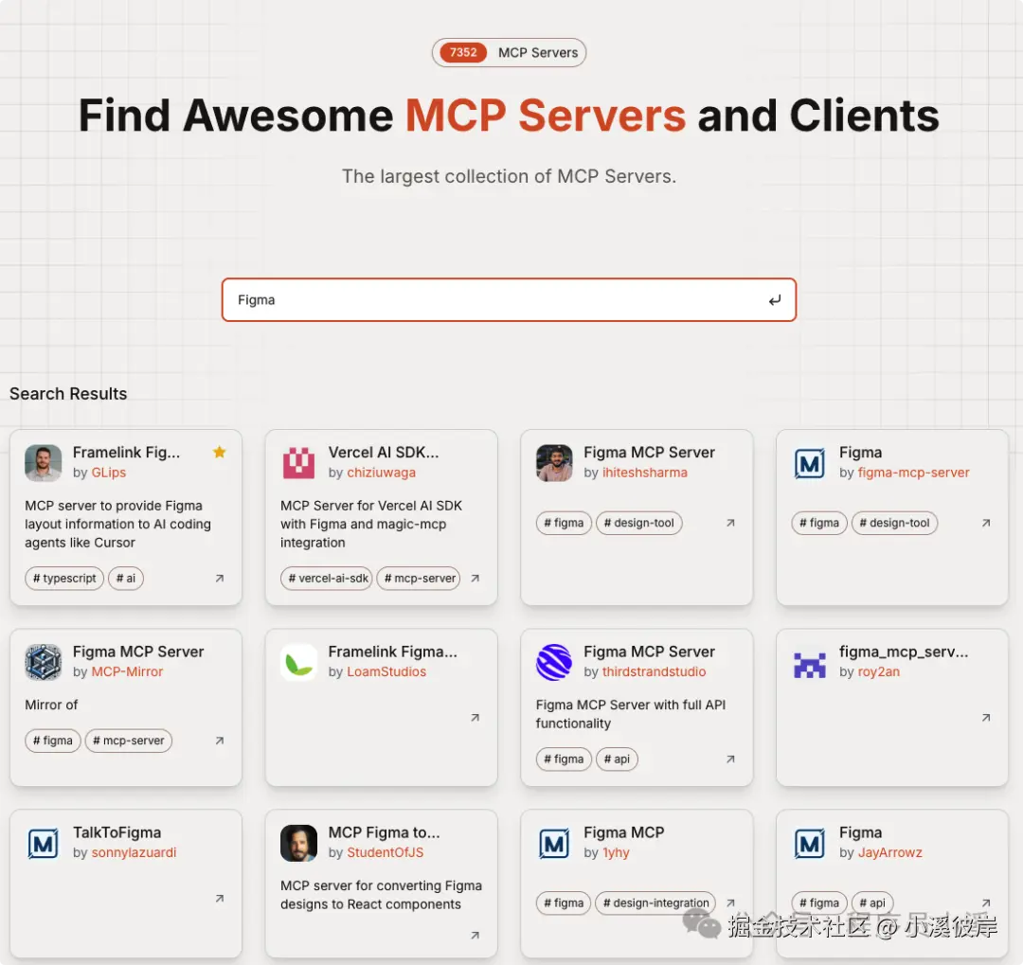
Task: Open LoamStudios author link
Action: tap(386, 671)
